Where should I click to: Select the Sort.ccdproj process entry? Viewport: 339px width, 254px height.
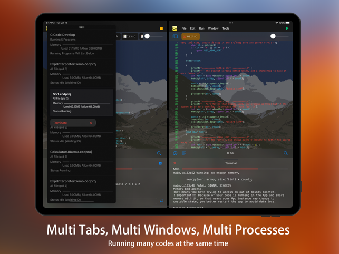tap(82, 102)
